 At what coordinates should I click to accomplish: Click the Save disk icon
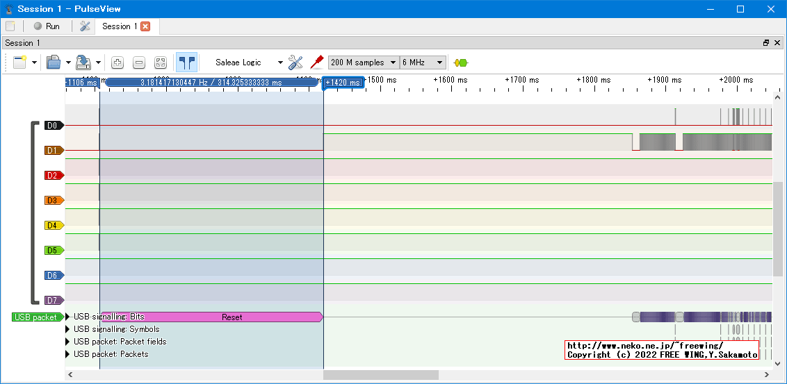coord(83,62)
